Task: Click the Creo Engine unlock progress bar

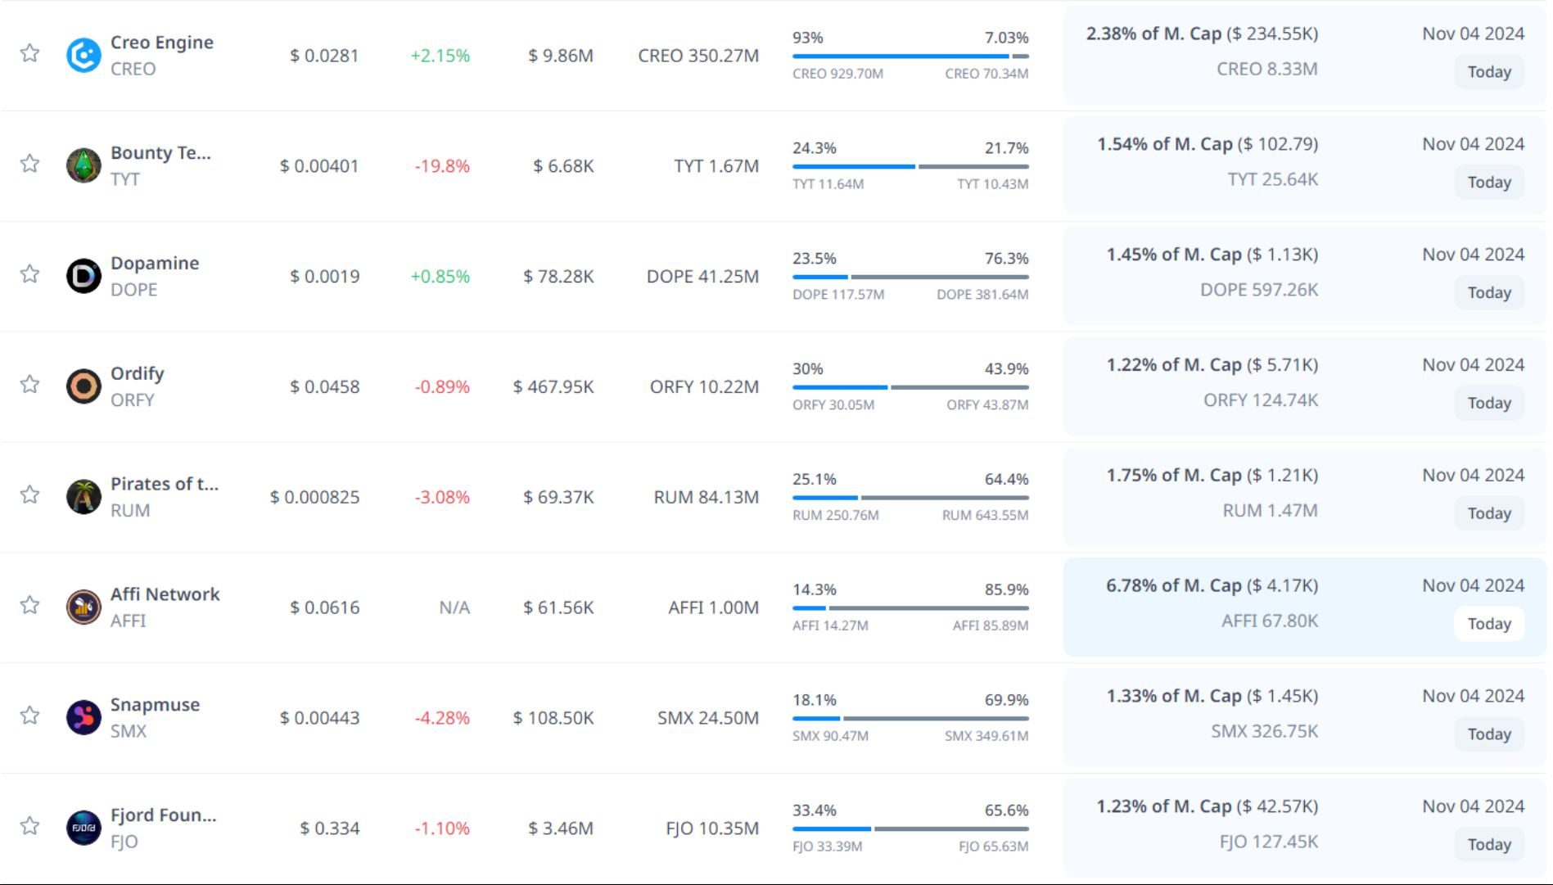Action: pyautogui.click(x=910, y=56)
